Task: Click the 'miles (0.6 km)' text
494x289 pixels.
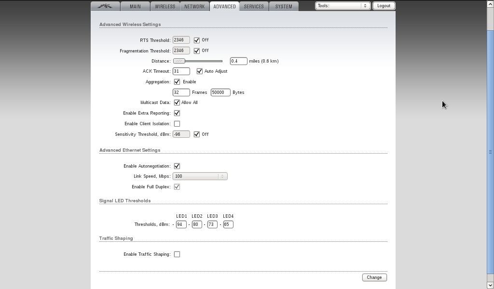Action: click(264, 61)
